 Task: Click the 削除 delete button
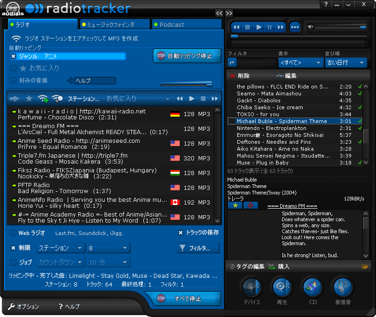tap(240, 76)
